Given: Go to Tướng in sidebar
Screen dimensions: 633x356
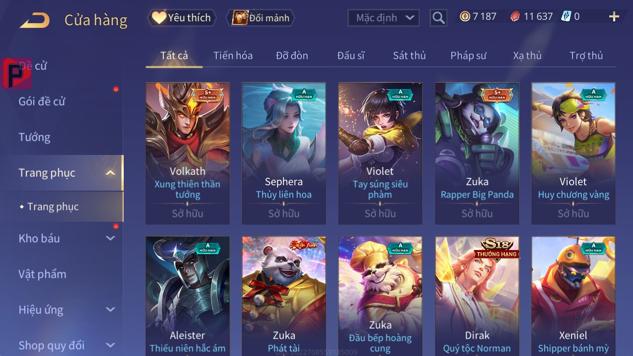Looking at the screenshot, I should (x=35, y=137).
